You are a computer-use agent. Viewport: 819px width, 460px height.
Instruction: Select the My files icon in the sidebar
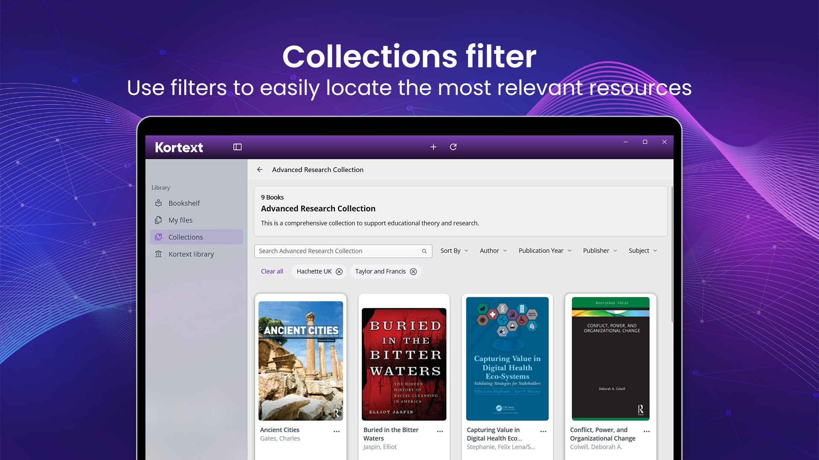[158, 220]
